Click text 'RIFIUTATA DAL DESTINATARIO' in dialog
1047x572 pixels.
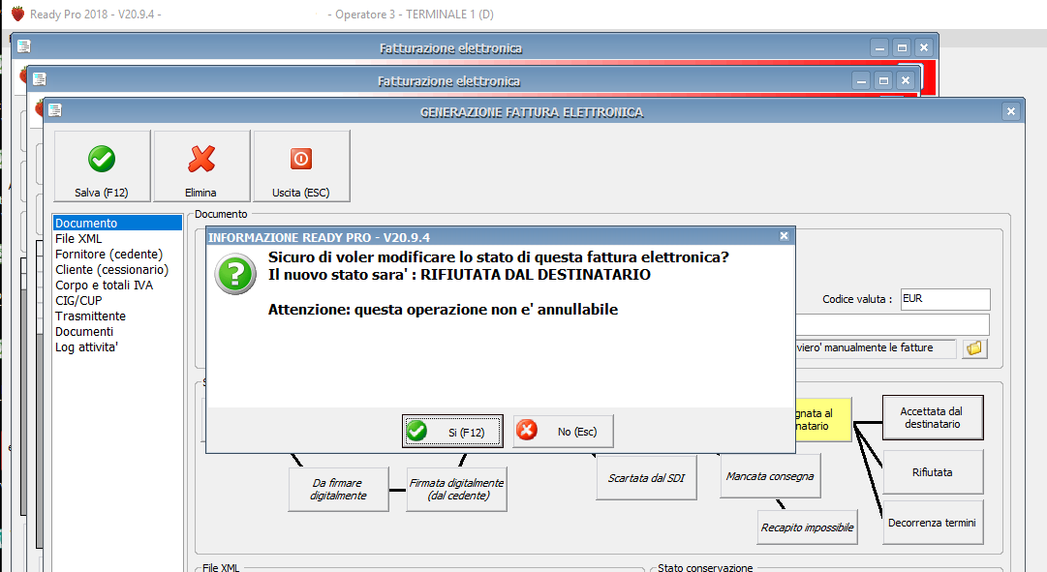click(536, 274)
